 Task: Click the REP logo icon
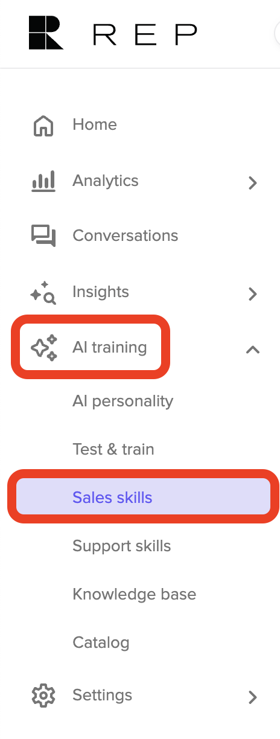[x=46, y=33]
